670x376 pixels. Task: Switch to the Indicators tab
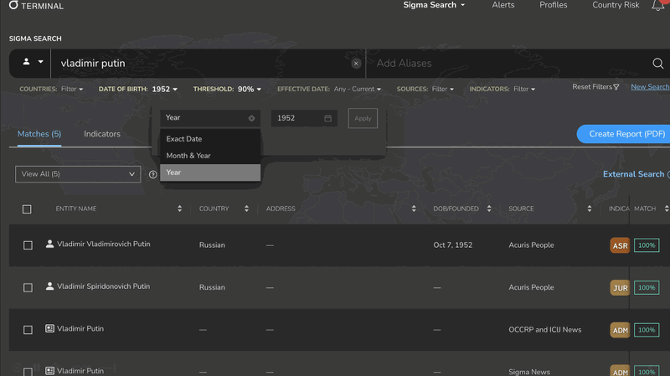tap(102, 134)
